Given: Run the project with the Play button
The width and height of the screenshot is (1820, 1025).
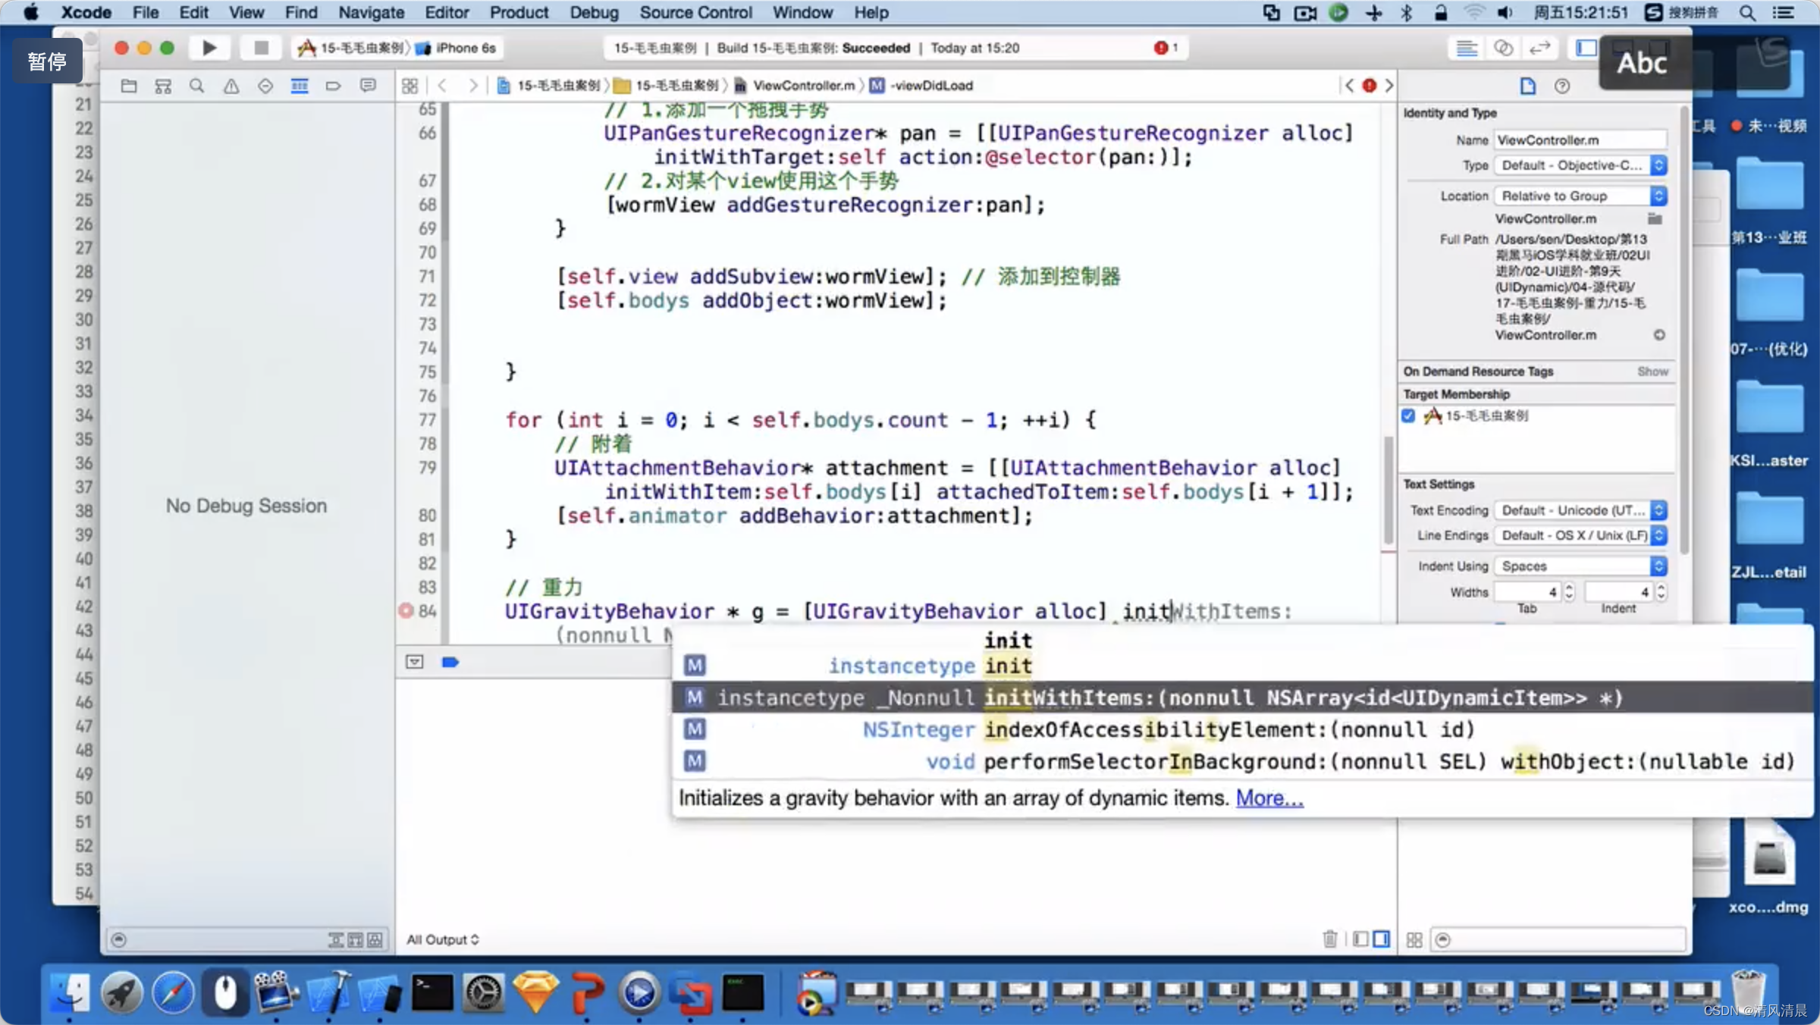Looking at the screenshot, I should [209, 48].
